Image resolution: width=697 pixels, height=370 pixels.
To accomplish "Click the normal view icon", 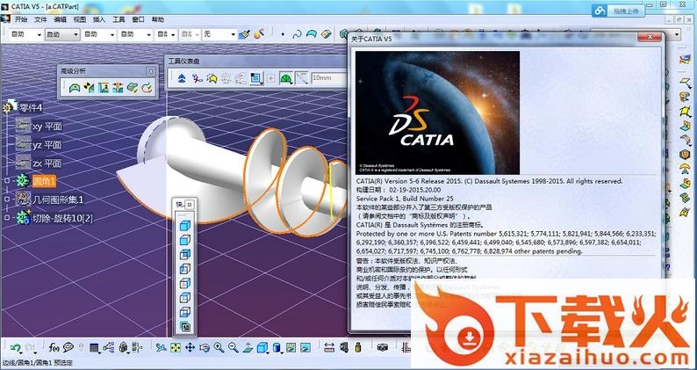I will click(248, 348).
